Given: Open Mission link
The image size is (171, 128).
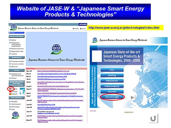Looking at the screenshot, I should click(x=14, y=78).
